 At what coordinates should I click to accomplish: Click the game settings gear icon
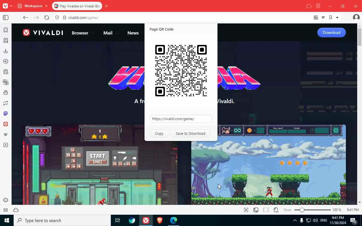[x=336, y=130]
